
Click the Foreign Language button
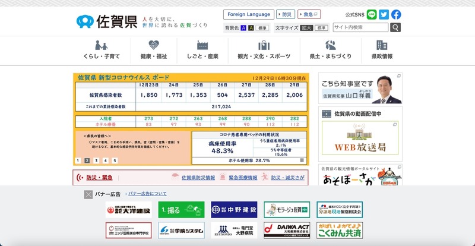coord(248,14)
